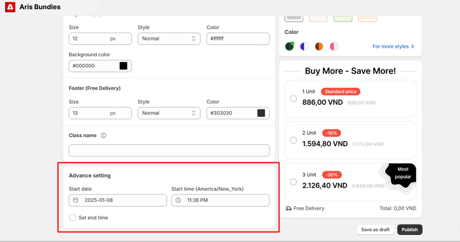Click the #ffffff color text field
The width and height of the screenshot is (460, 242).
tap(238, 39)
